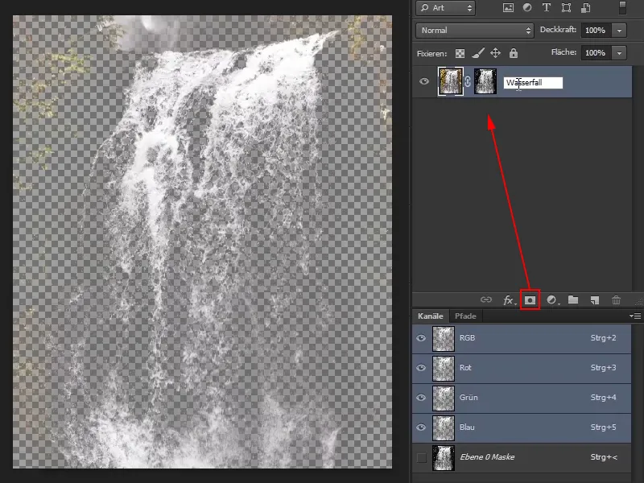Click the Ebene 0 Maske thumbnail
The height and width of the screenshot is (483, 644).
(x=444, y=457)
